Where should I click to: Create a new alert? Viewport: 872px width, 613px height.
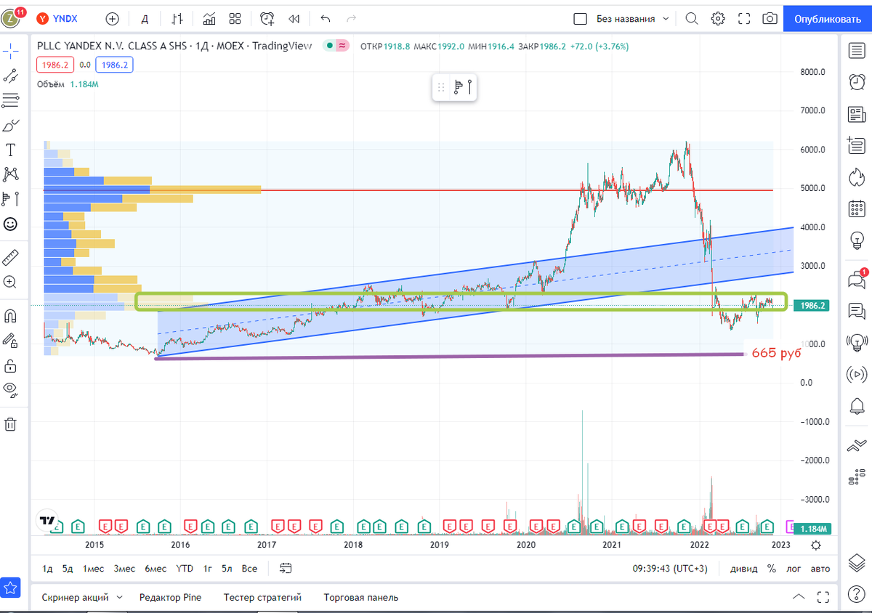coord(267,18)
